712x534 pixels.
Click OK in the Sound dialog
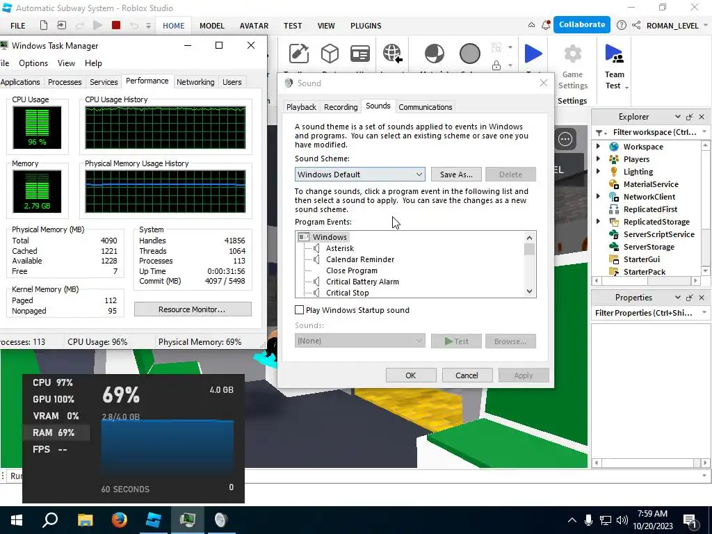(410, 375)
